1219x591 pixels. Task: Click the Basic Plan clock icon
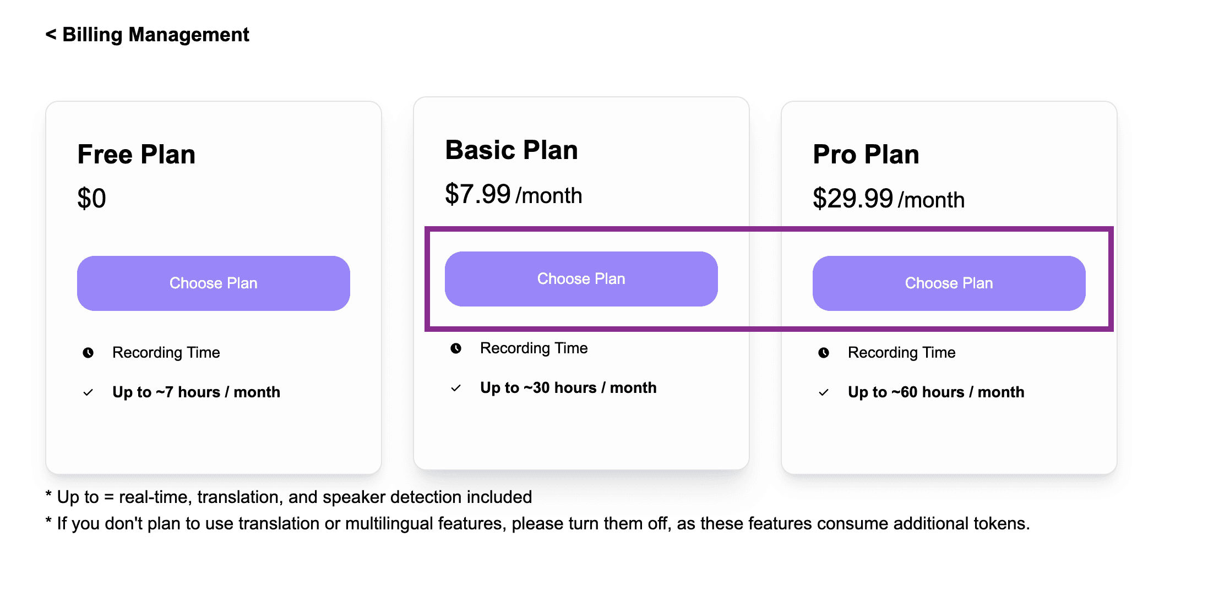click(x=456, y=348)
